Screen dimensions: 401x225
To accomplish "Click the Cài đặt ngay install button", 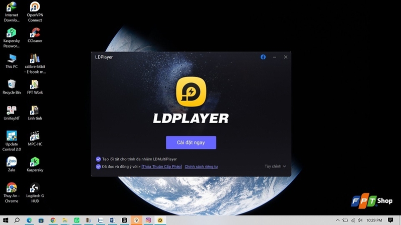I will (x=191, y=142).
